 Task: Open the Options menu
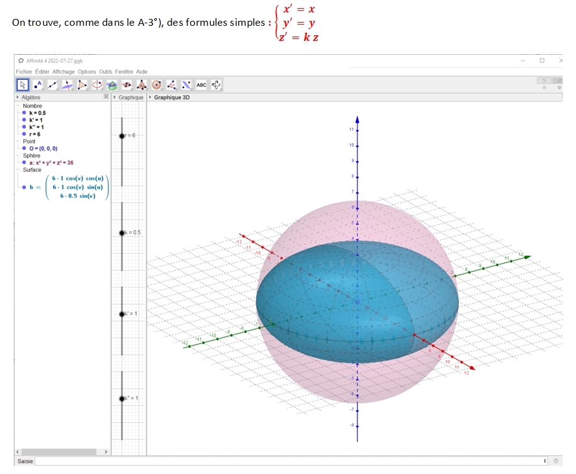87,72
